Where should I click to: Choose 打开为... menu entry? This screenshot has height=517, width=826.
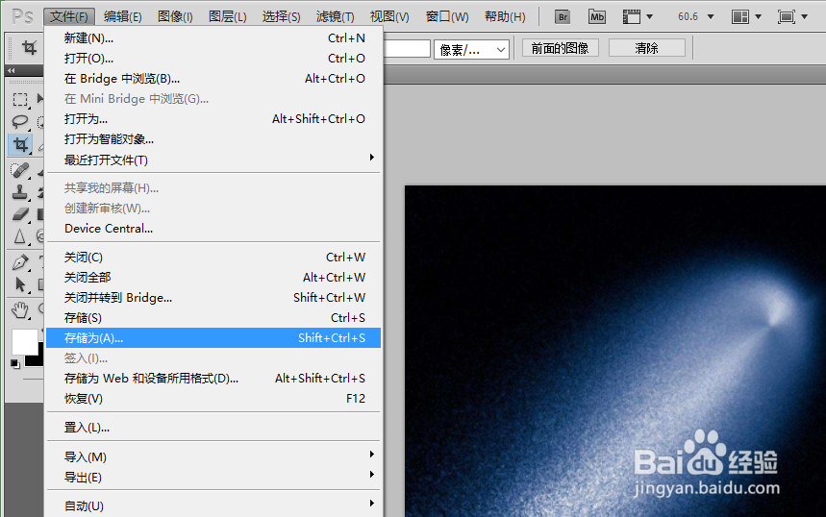point(213,118)
